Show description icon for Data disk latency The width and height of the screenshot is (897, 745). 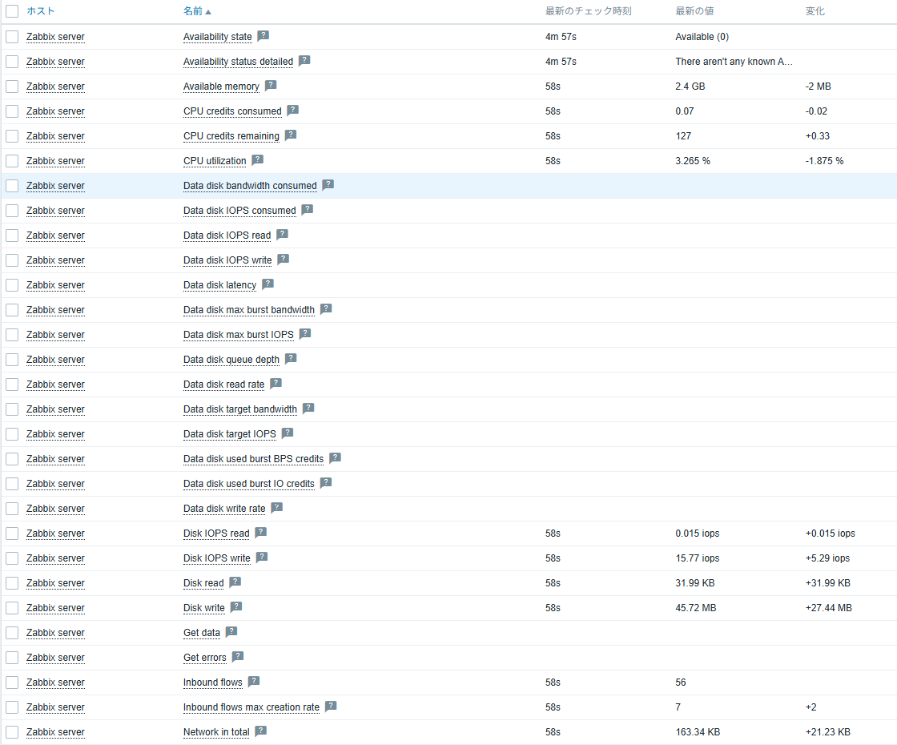click(267, 284)
